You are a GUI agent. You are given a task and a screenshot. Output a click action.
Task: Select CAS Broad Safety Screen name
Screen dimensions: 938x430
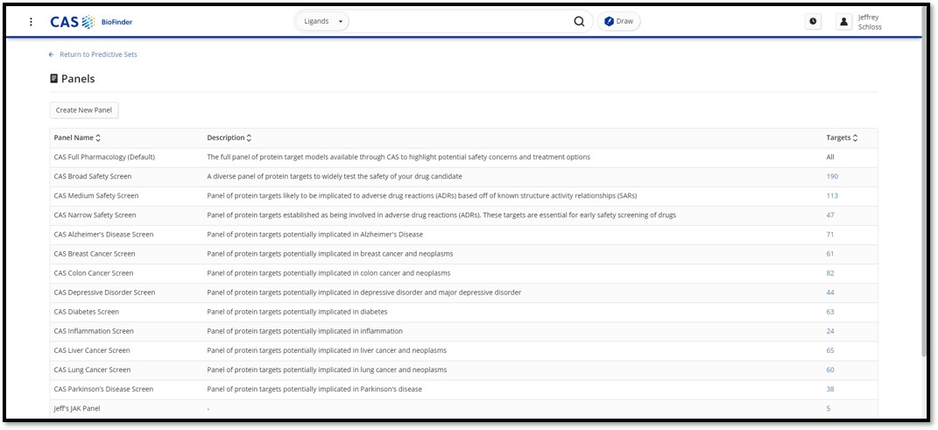[x=93, y=176]
